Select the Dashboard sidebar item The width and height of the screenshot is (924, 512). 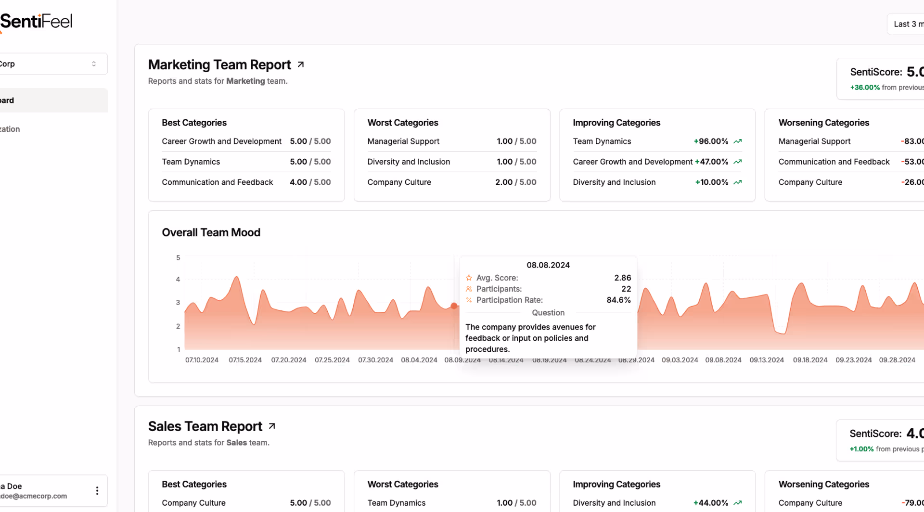pyautogui.click(x=53, y=100)
